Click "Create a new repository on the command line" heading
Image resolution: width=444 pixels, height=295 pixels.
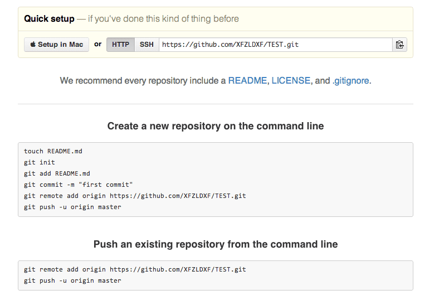click(x=216, y=126)
